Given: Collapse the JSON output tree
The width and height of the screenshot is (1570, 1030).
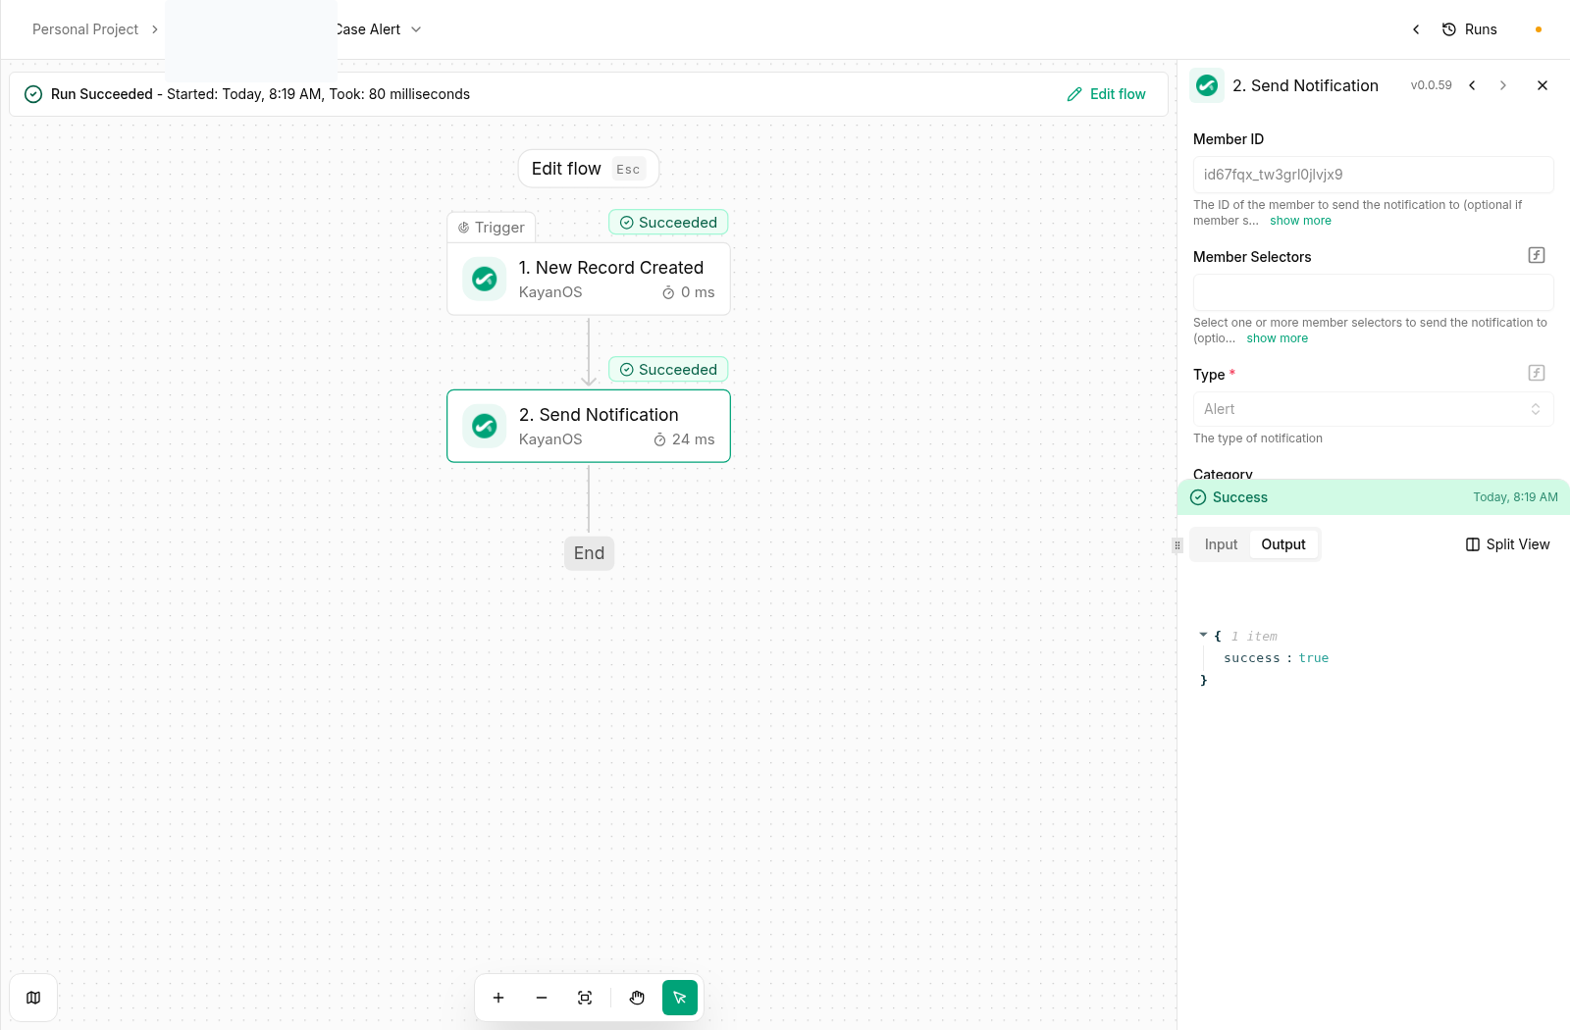Looking at the screenshot, I should (x=1203, y=635).
